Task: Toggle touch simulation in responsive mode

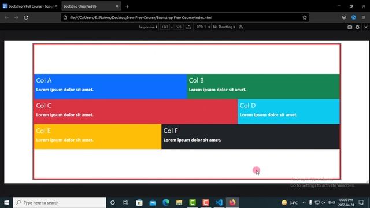Action: click(x=240, y=27)
